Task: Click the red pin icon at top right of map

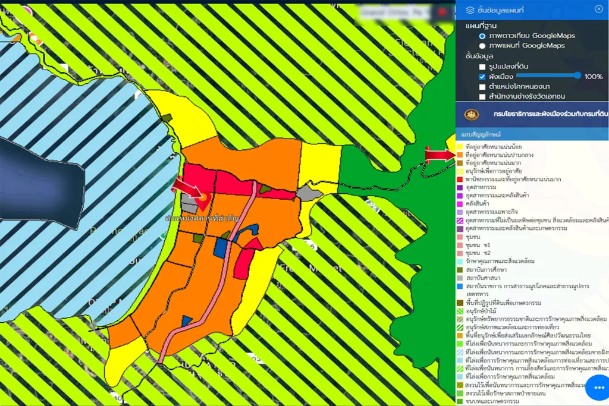Action: (442, 13)
